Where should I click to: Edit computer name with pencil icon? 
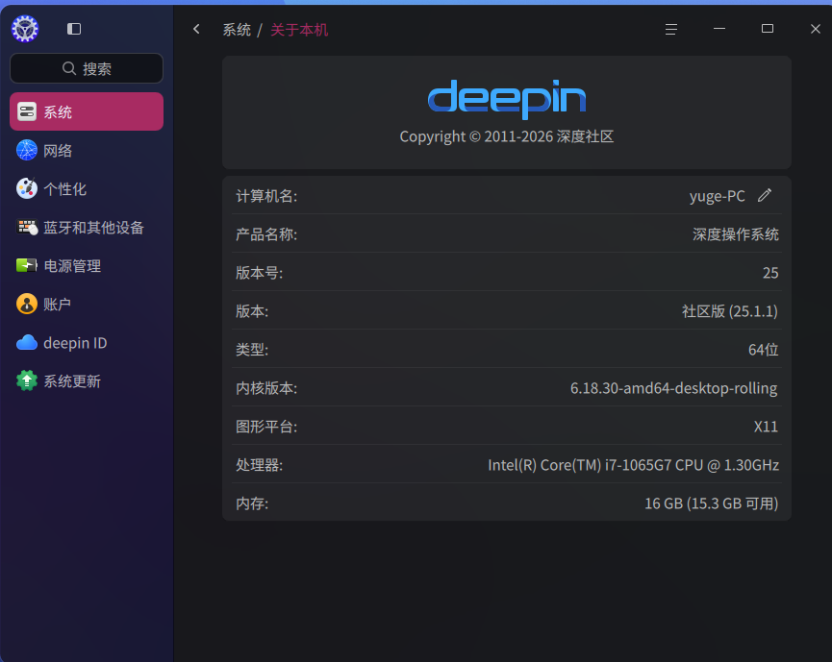pyautogui.click(x=764, y=196)
